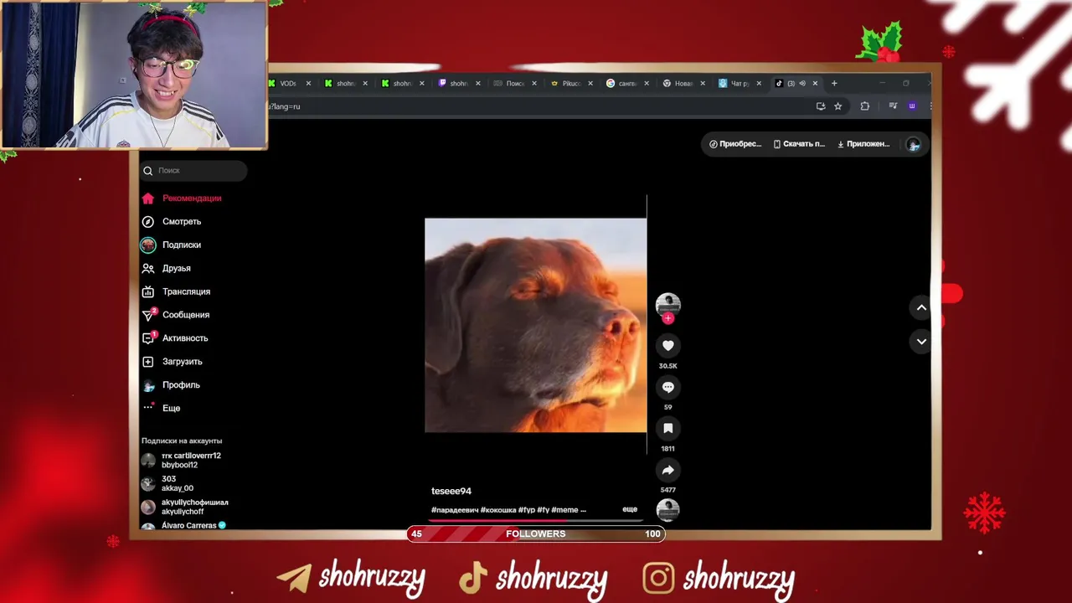Click the #meme hashtag
The width and height of the screenshot is (1072, 603).
click(564, 509)
